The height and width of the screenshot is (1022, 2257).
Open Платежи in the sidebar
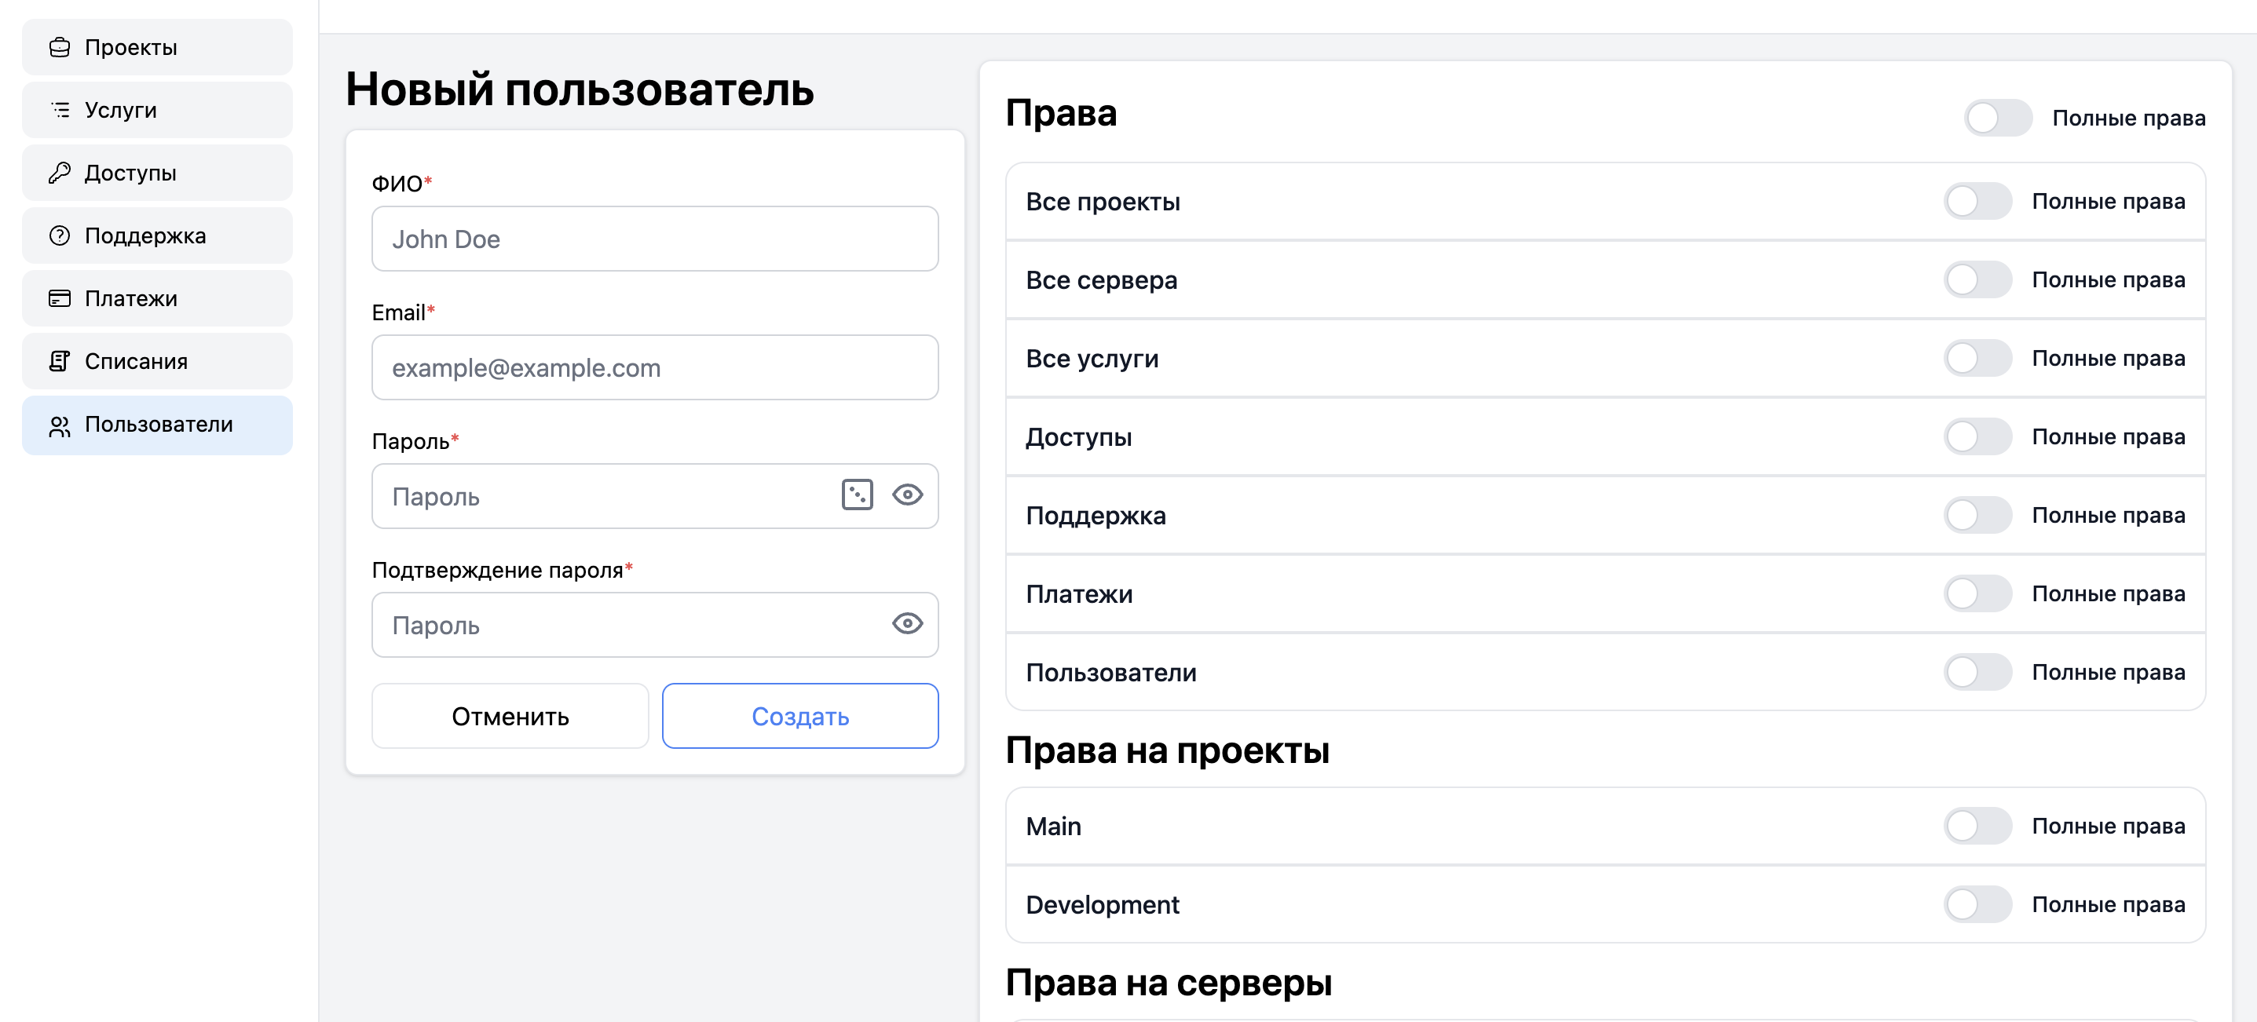pyautogui.click(x=158, y=298)
